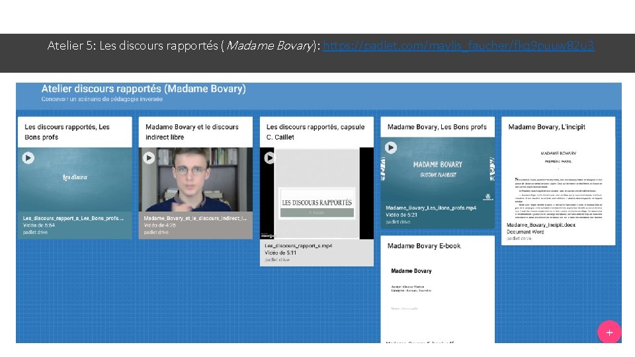Select card title 'Madame Bovary et le discours indirect libre'

point(192,132)
